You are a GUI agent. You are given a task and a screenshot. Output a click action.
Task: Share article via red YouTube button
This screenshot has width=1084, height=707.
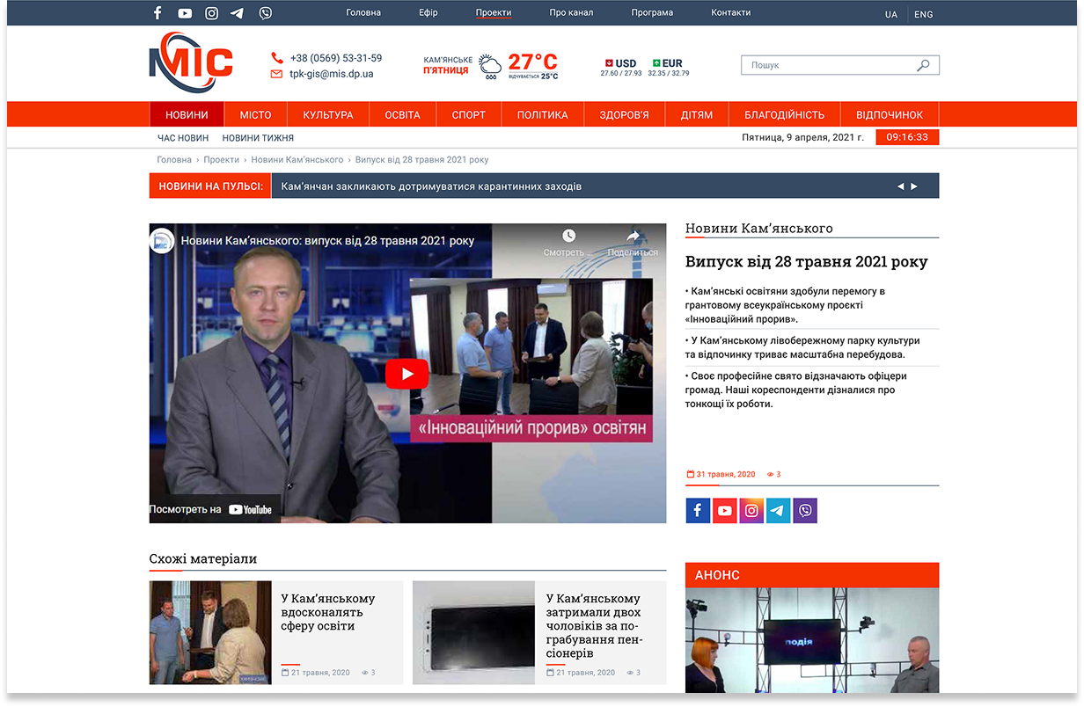pos(724,511)
